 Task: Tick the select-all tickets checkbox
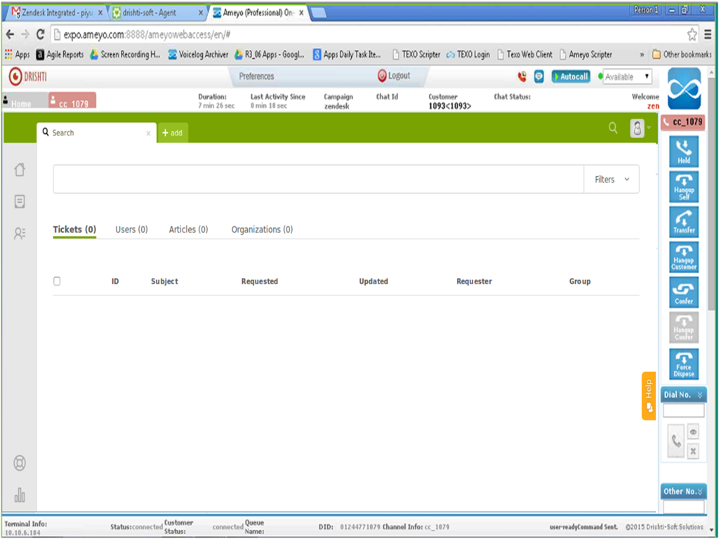point(57,281)
